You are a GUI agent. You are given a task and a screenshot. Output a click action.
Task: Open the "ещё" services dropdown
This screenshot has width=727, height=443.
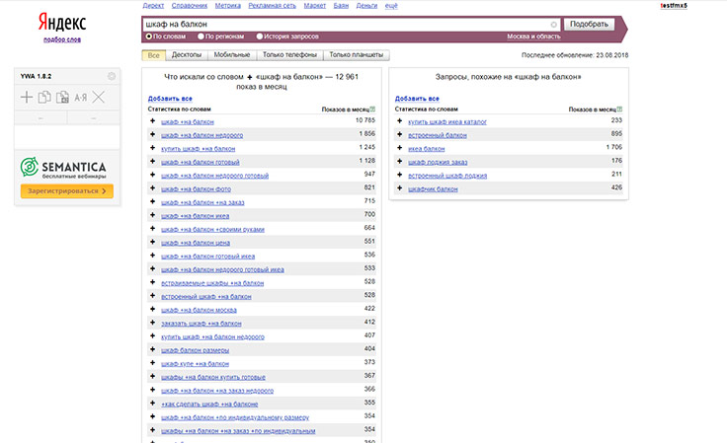[391, 6]
